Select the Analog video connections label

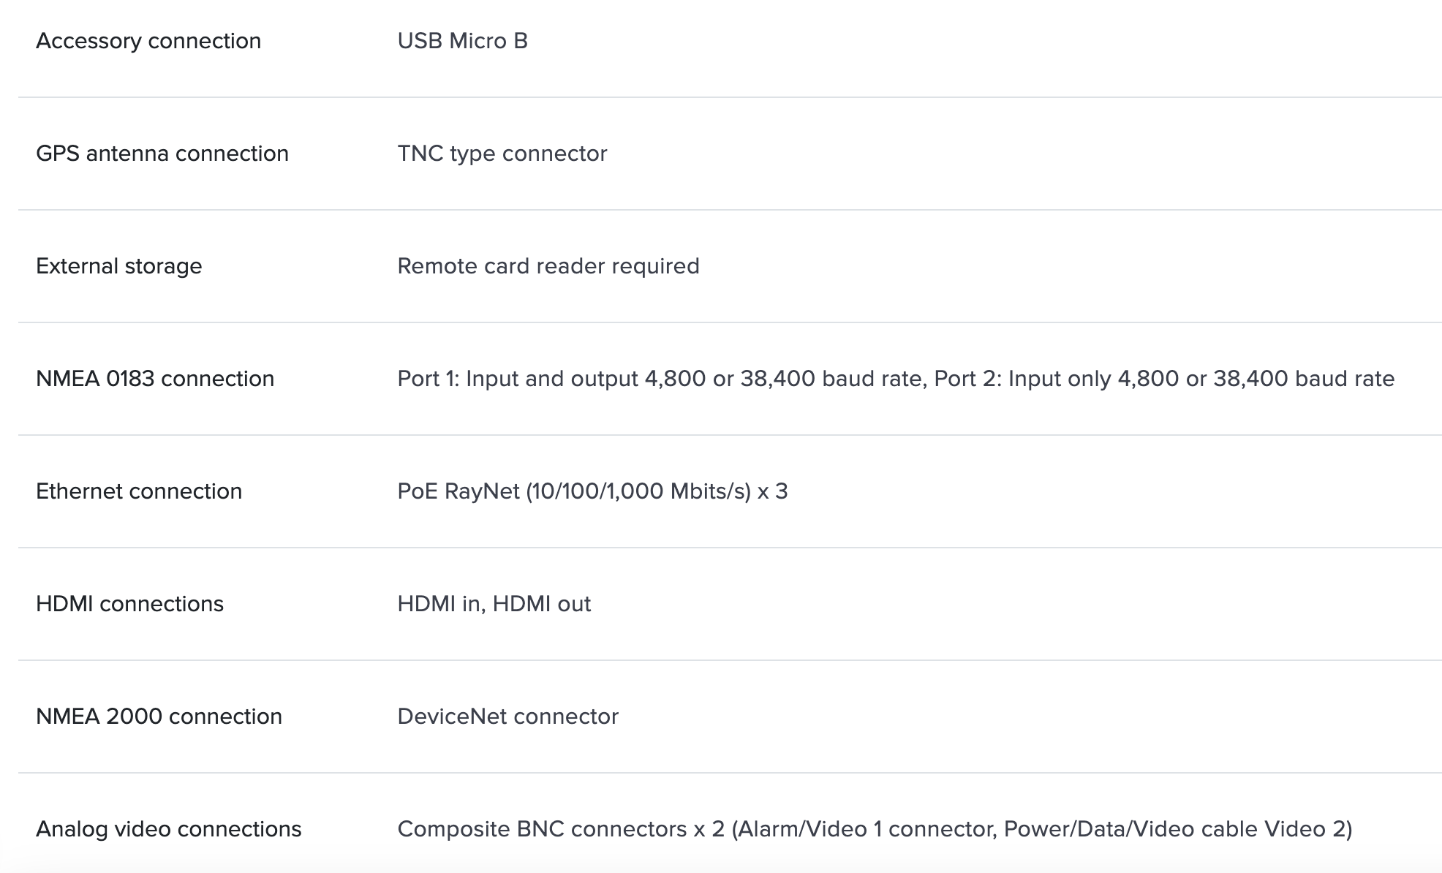tap(168, 829)
